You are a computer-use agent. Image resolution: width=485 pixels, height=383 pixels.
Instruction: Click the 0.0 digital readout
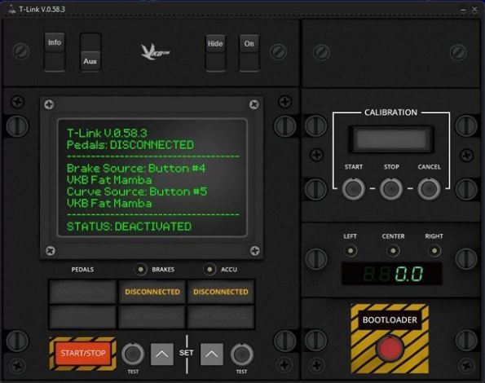pos(391,274)
